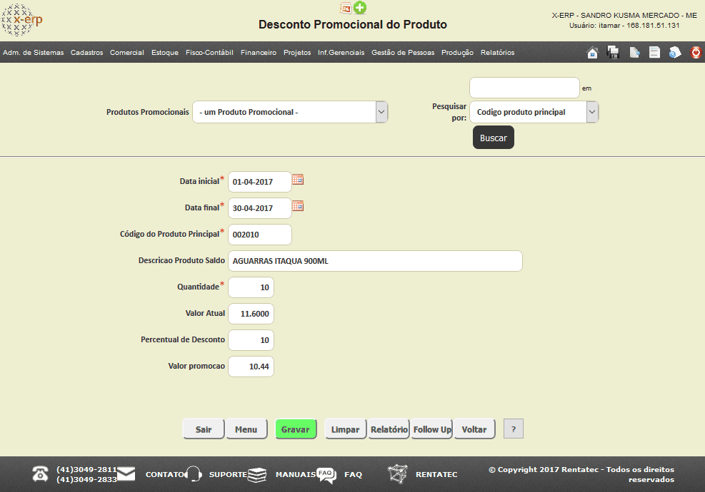Open the presentation slide icon

click(x=345, y=8)
